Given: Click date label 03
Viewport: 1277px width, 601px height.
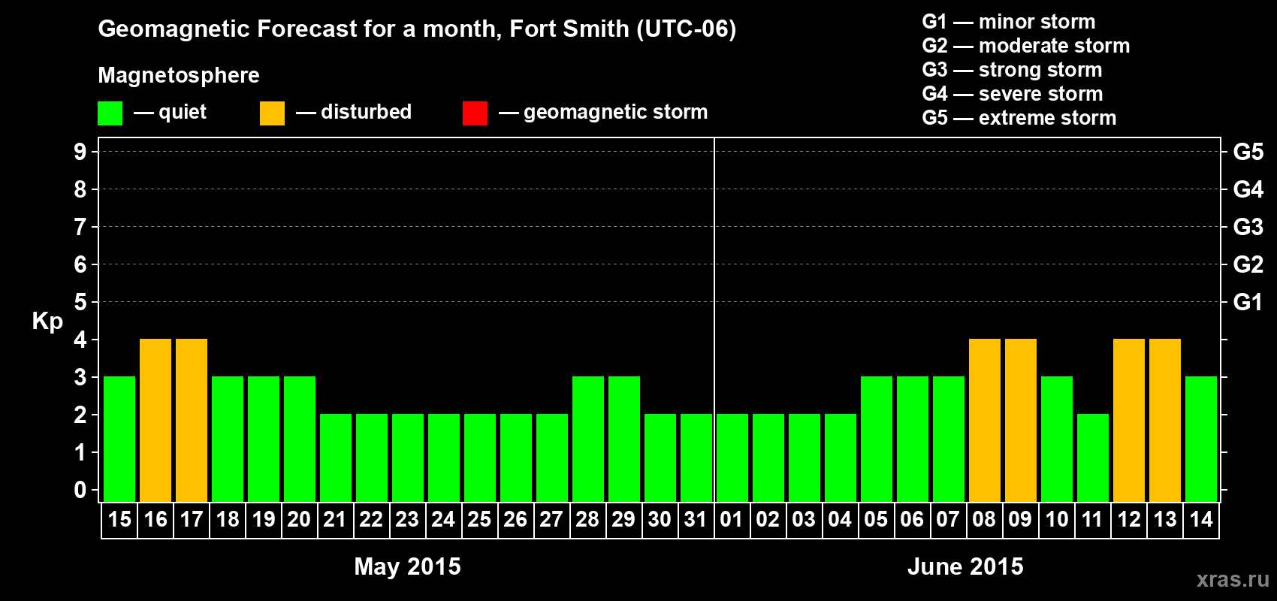Looking at the screenshot, I should (x=804, y=519).
